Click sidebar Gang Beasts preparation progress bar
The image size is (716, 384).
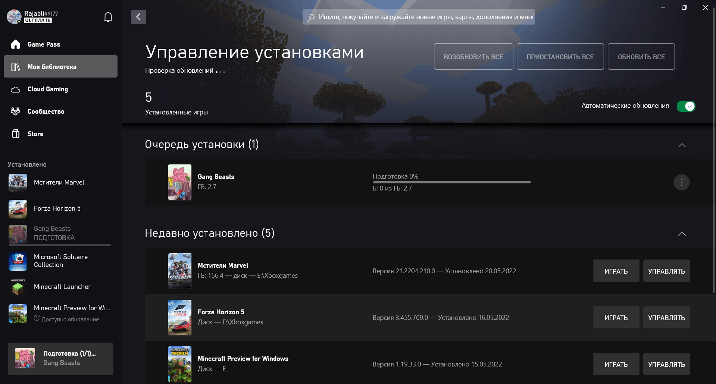(x=60, y=245)
